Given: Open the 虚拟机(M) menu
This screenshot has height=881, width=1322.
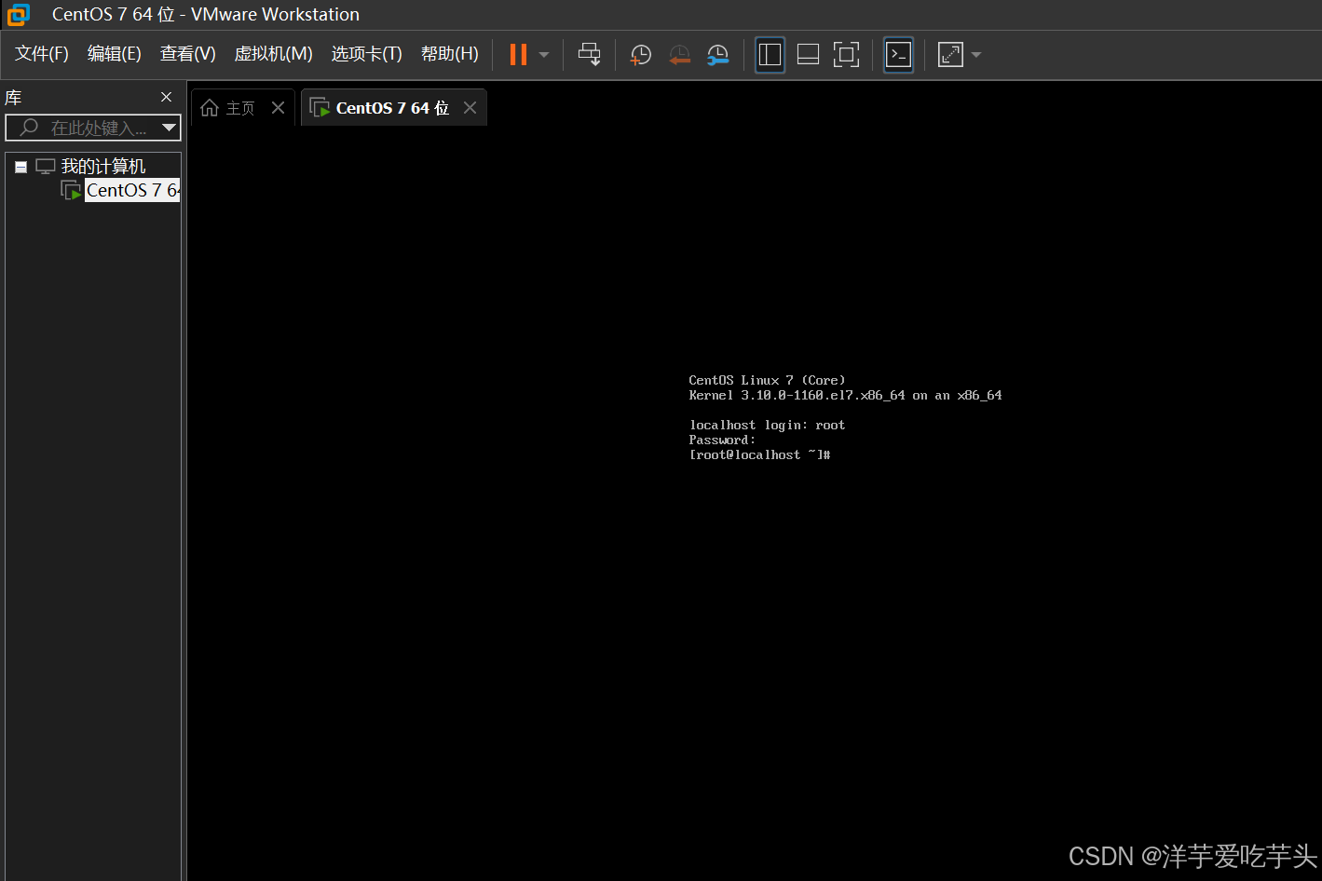Looking at the screenshot, I should (273, 54).
